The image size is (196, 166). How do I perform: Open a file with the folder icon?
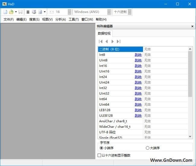coord(11,12)
